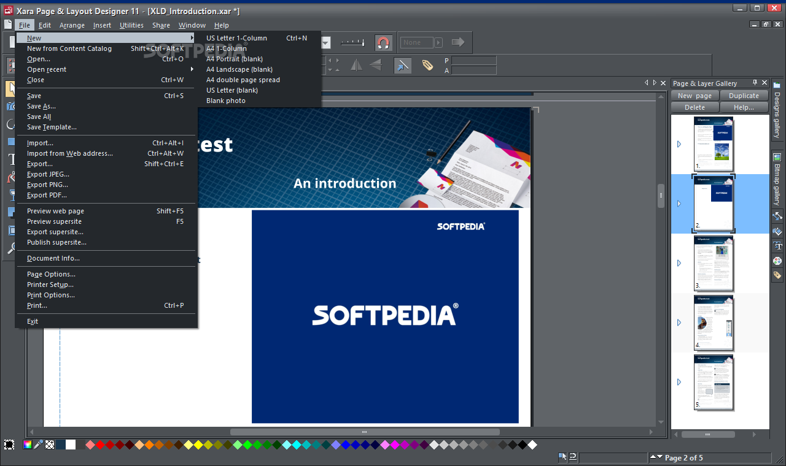Pick the red color swatch in palette
This screenshot has height=466, width=786.
coord(100,445)
